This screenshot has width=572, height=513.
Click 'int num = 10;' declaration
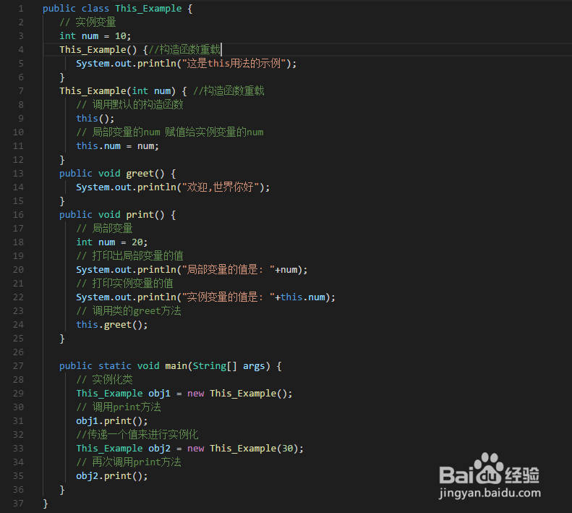click(95, 35)
